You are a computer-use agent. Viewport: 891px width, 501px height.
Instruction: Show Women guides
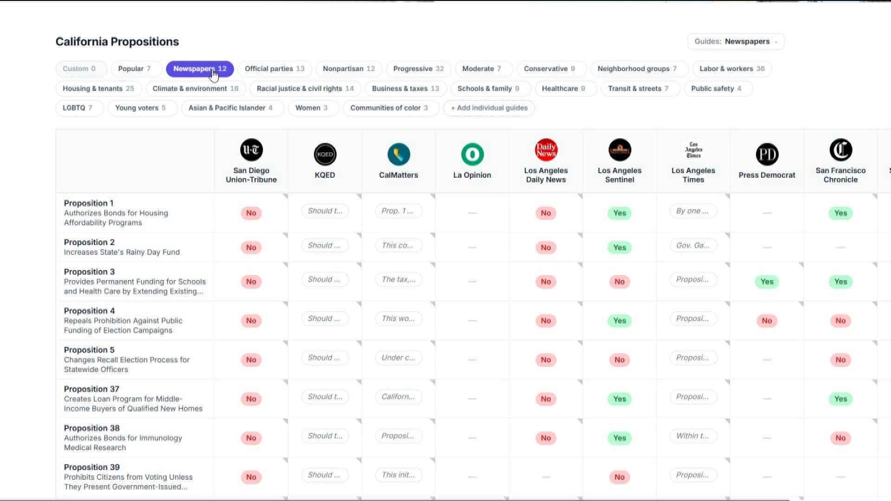point(314,108)
